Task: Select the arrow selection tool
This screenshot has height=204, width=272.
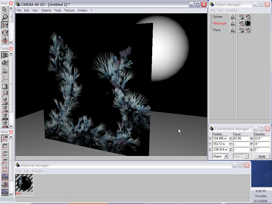Action: coord(5,9)
